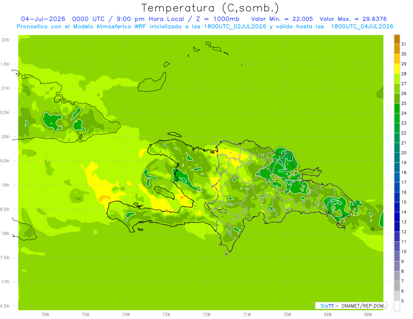The width and height of the screenshot is (413, 319).
Task: Click legend value "12"
Action: (x=404, y=232)
